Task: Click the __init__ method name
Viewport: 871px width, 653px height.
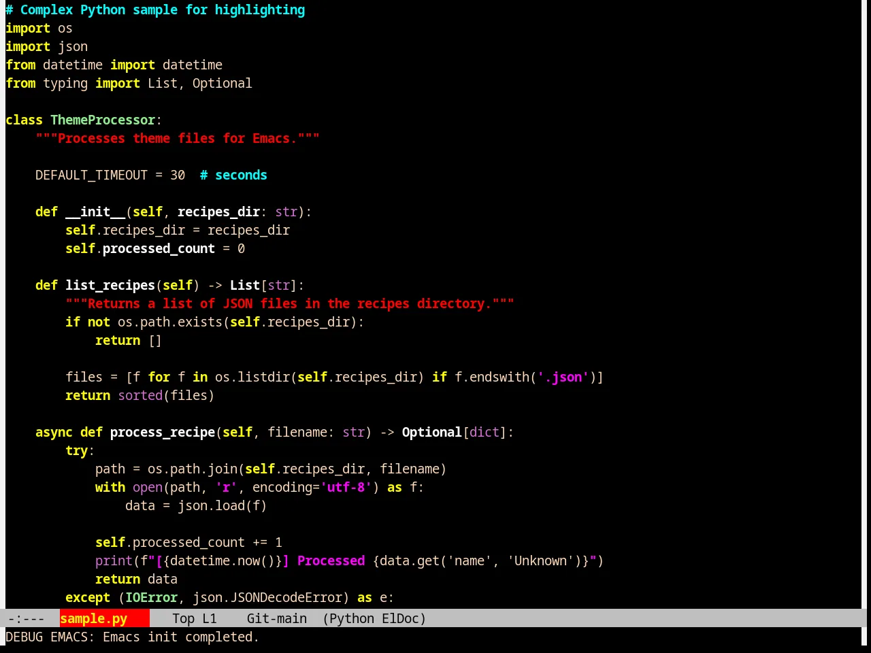Action: click(x=95, y=212)
